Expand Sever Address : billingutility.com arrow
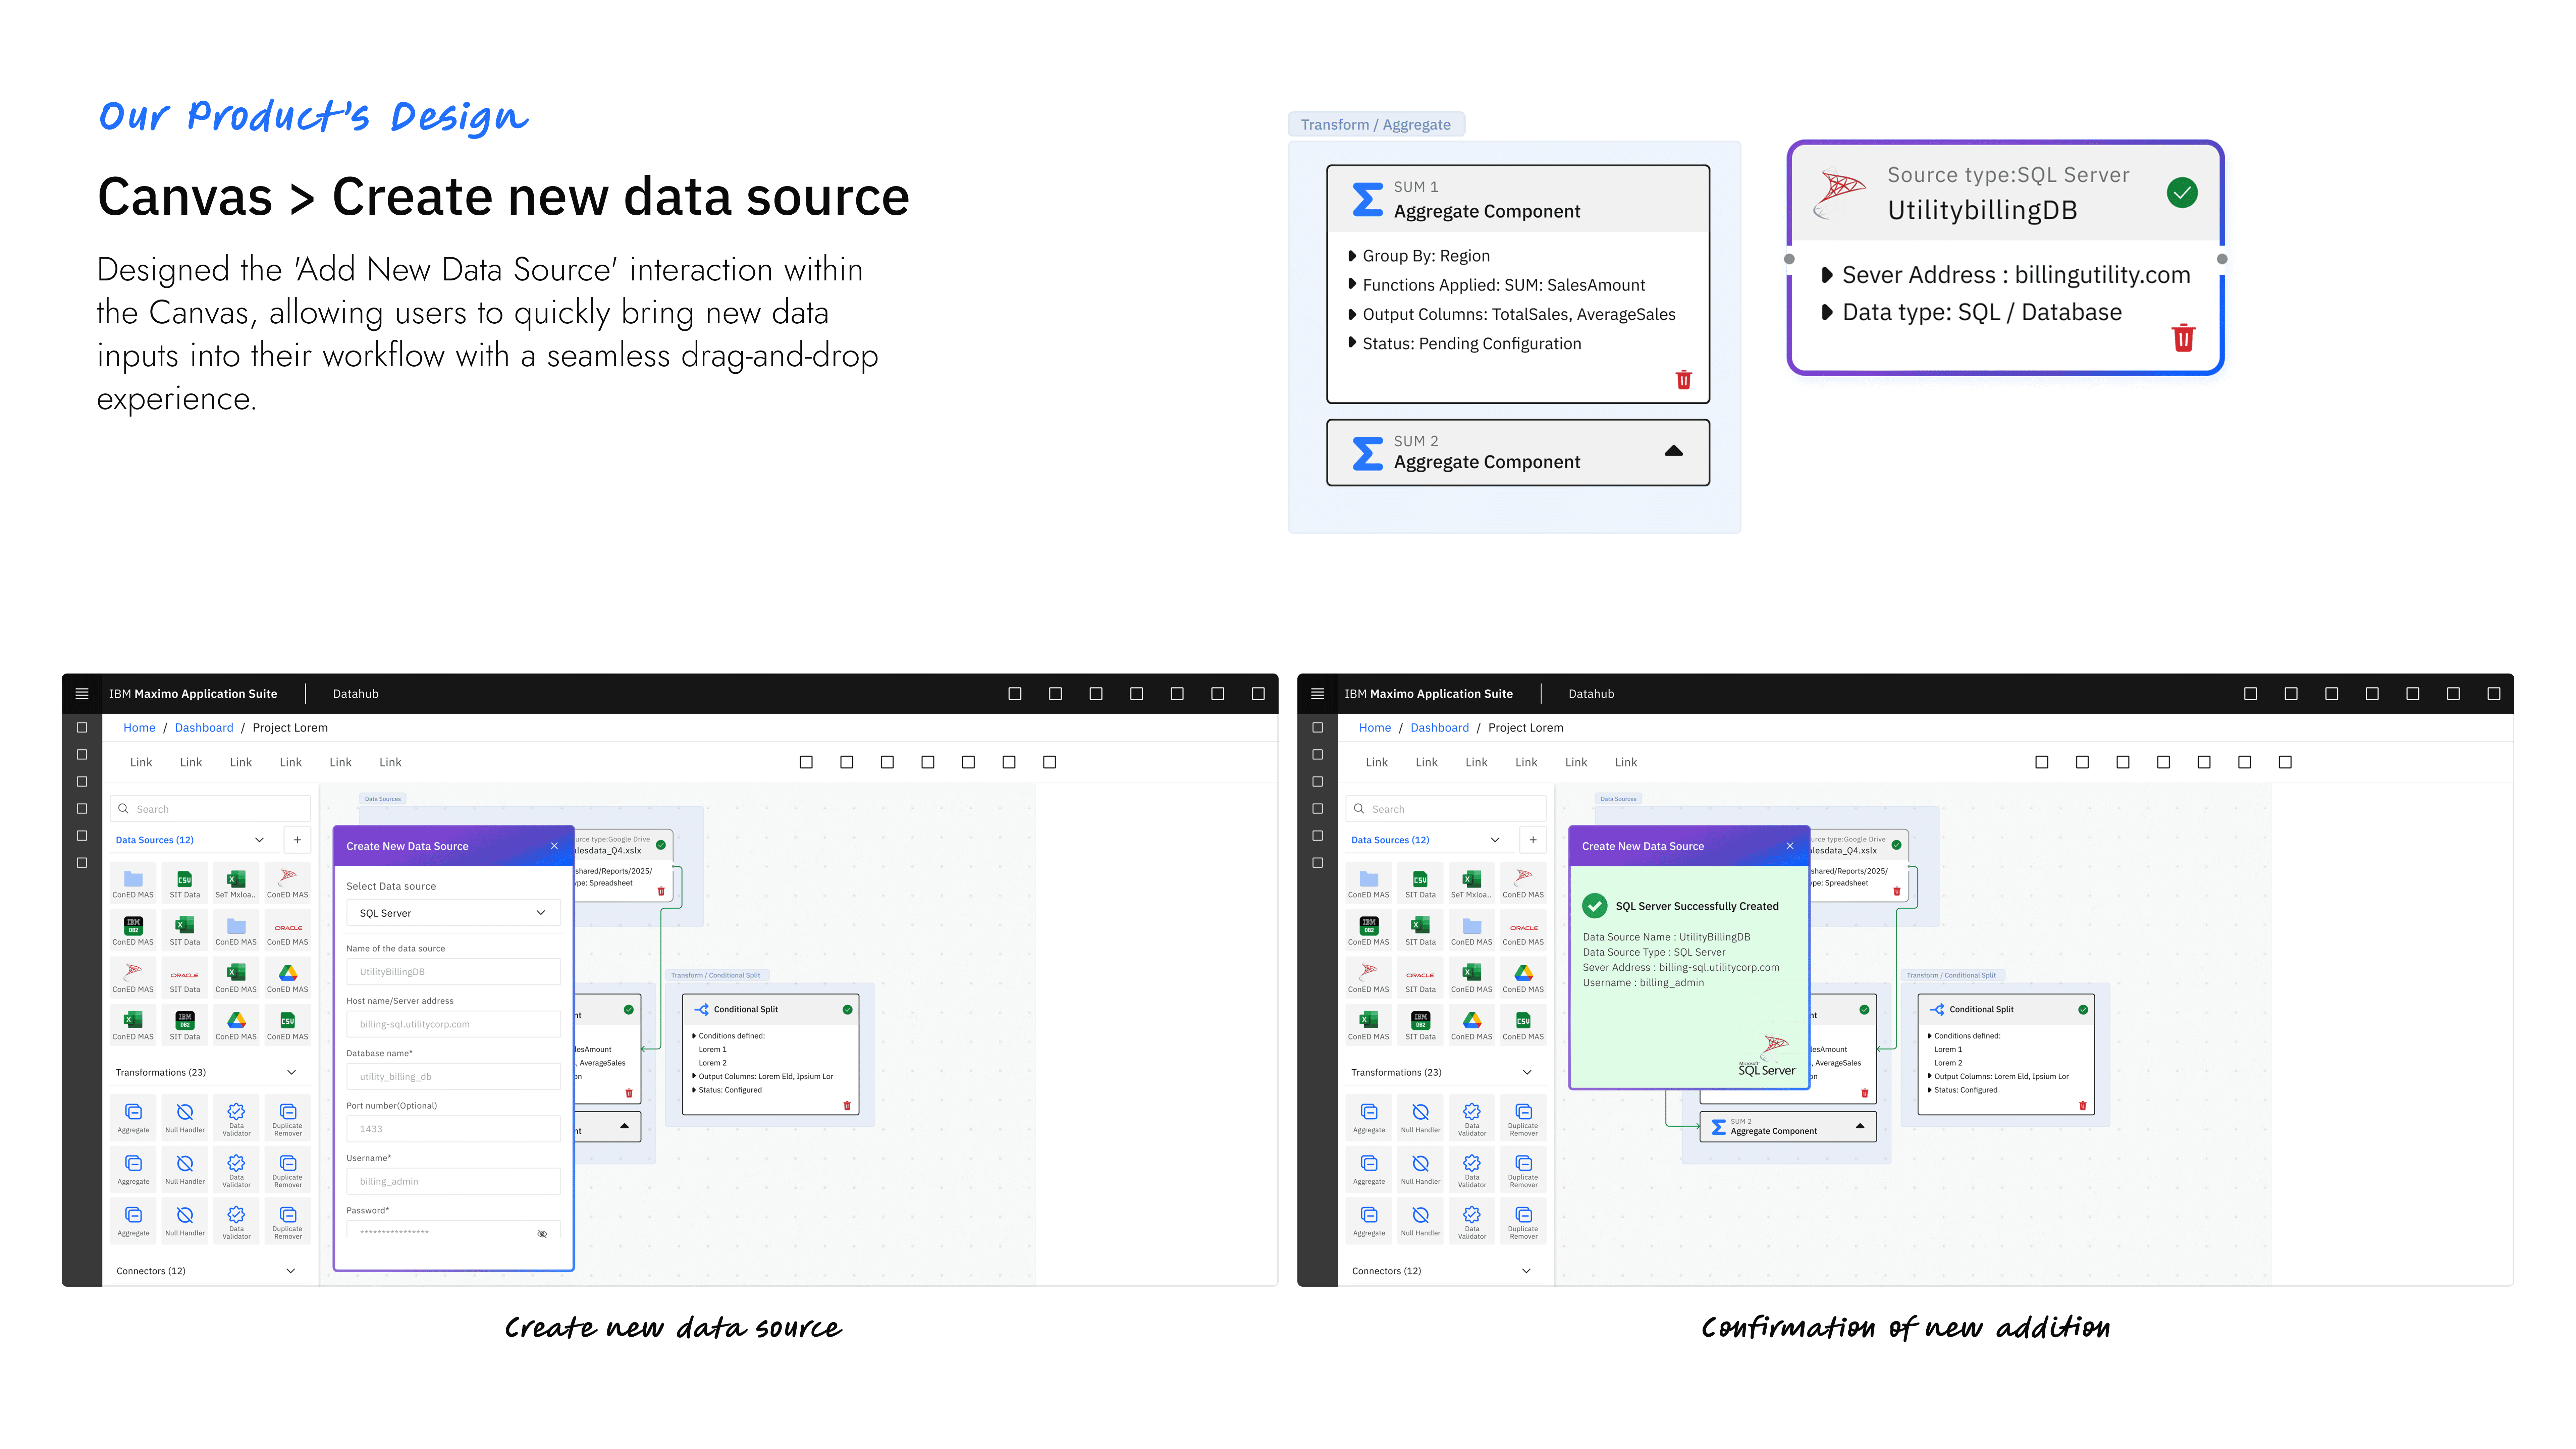Screen dimensions: 2576x1449 1827,275
